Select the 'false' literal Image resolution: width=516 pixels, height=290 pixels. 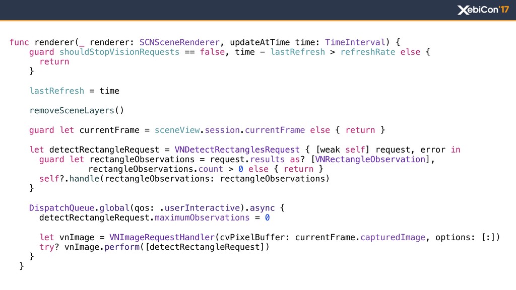point(212,52)
